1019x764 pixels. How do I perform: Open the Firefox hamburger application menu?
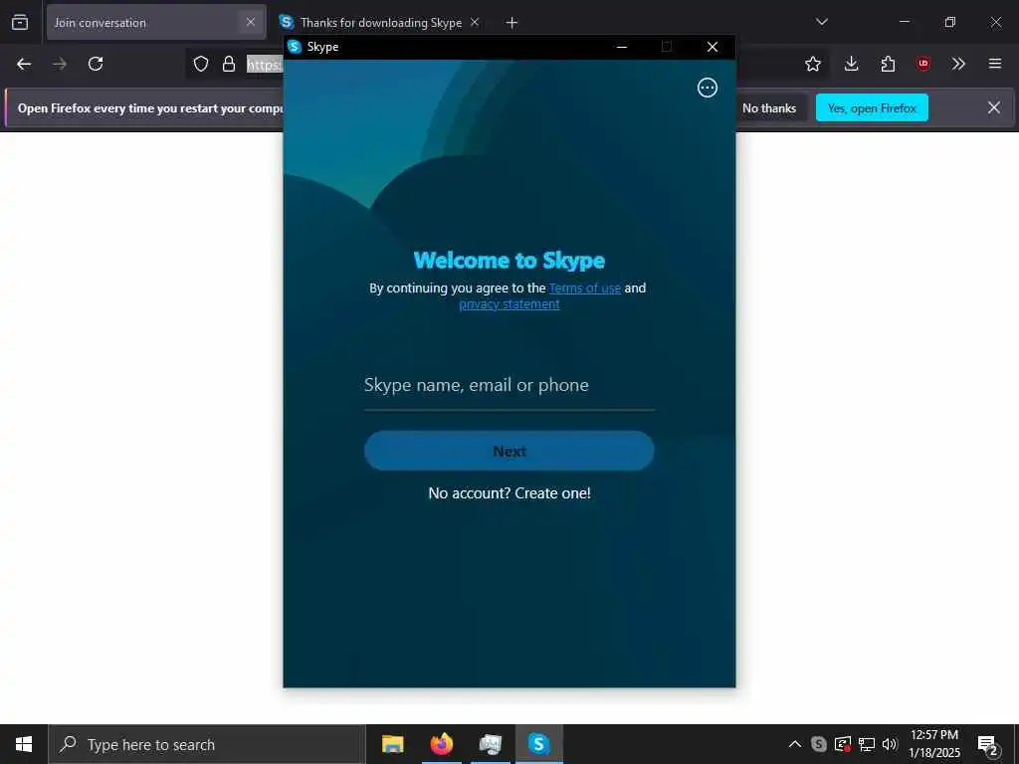coord(995,64)
